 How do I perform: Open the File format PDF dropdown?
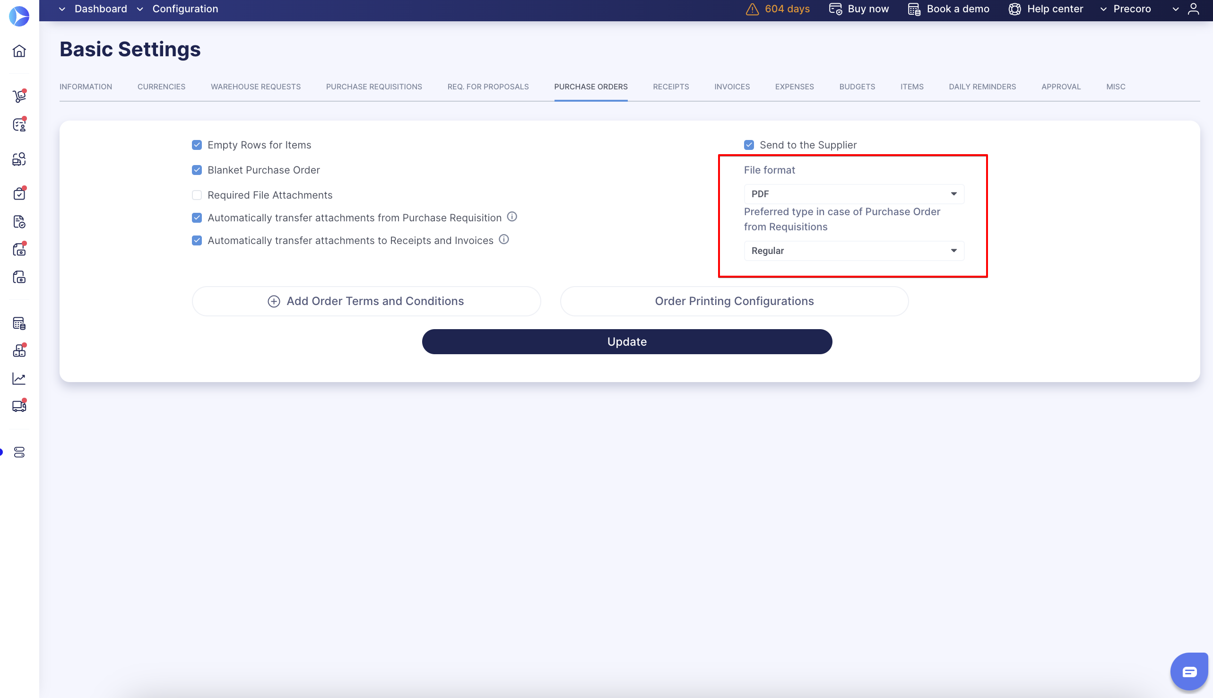(854, 194)
